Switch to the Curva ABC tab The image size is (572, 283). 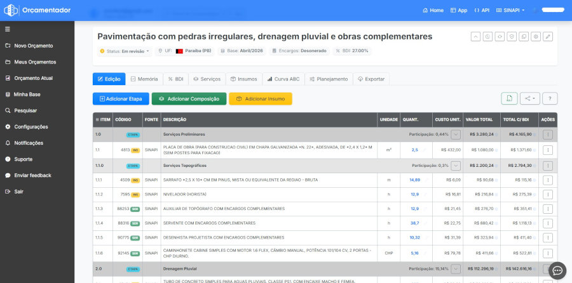tap(283, 79)
